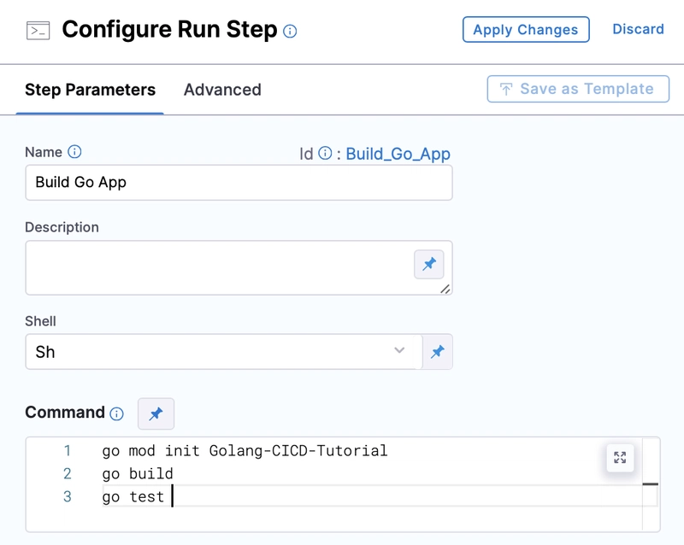This screenshot has width=684, height=545.
Task: Click the Shell dropdown chevron arrow
Action: (x=399, y=351)
